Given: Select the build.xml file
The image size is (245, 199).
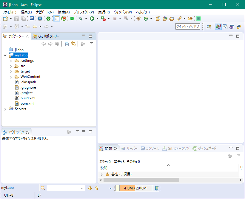Looking at the screenshot, I should click(x=25, y=98).
